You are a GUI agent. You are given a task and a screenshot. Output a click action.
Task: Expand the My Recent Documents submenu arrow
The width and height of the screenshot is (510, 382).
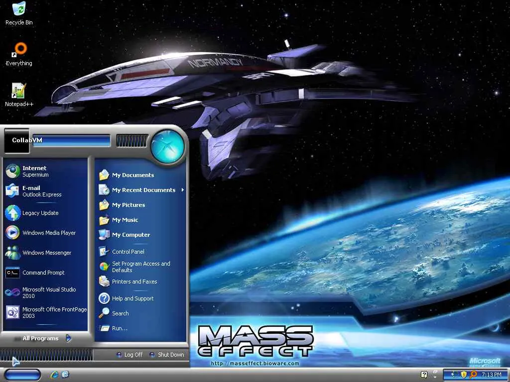(x=182, y=190)
